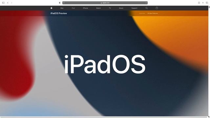Show the tab overview
This screenshot has height=118, width=210.
(207, 3)
